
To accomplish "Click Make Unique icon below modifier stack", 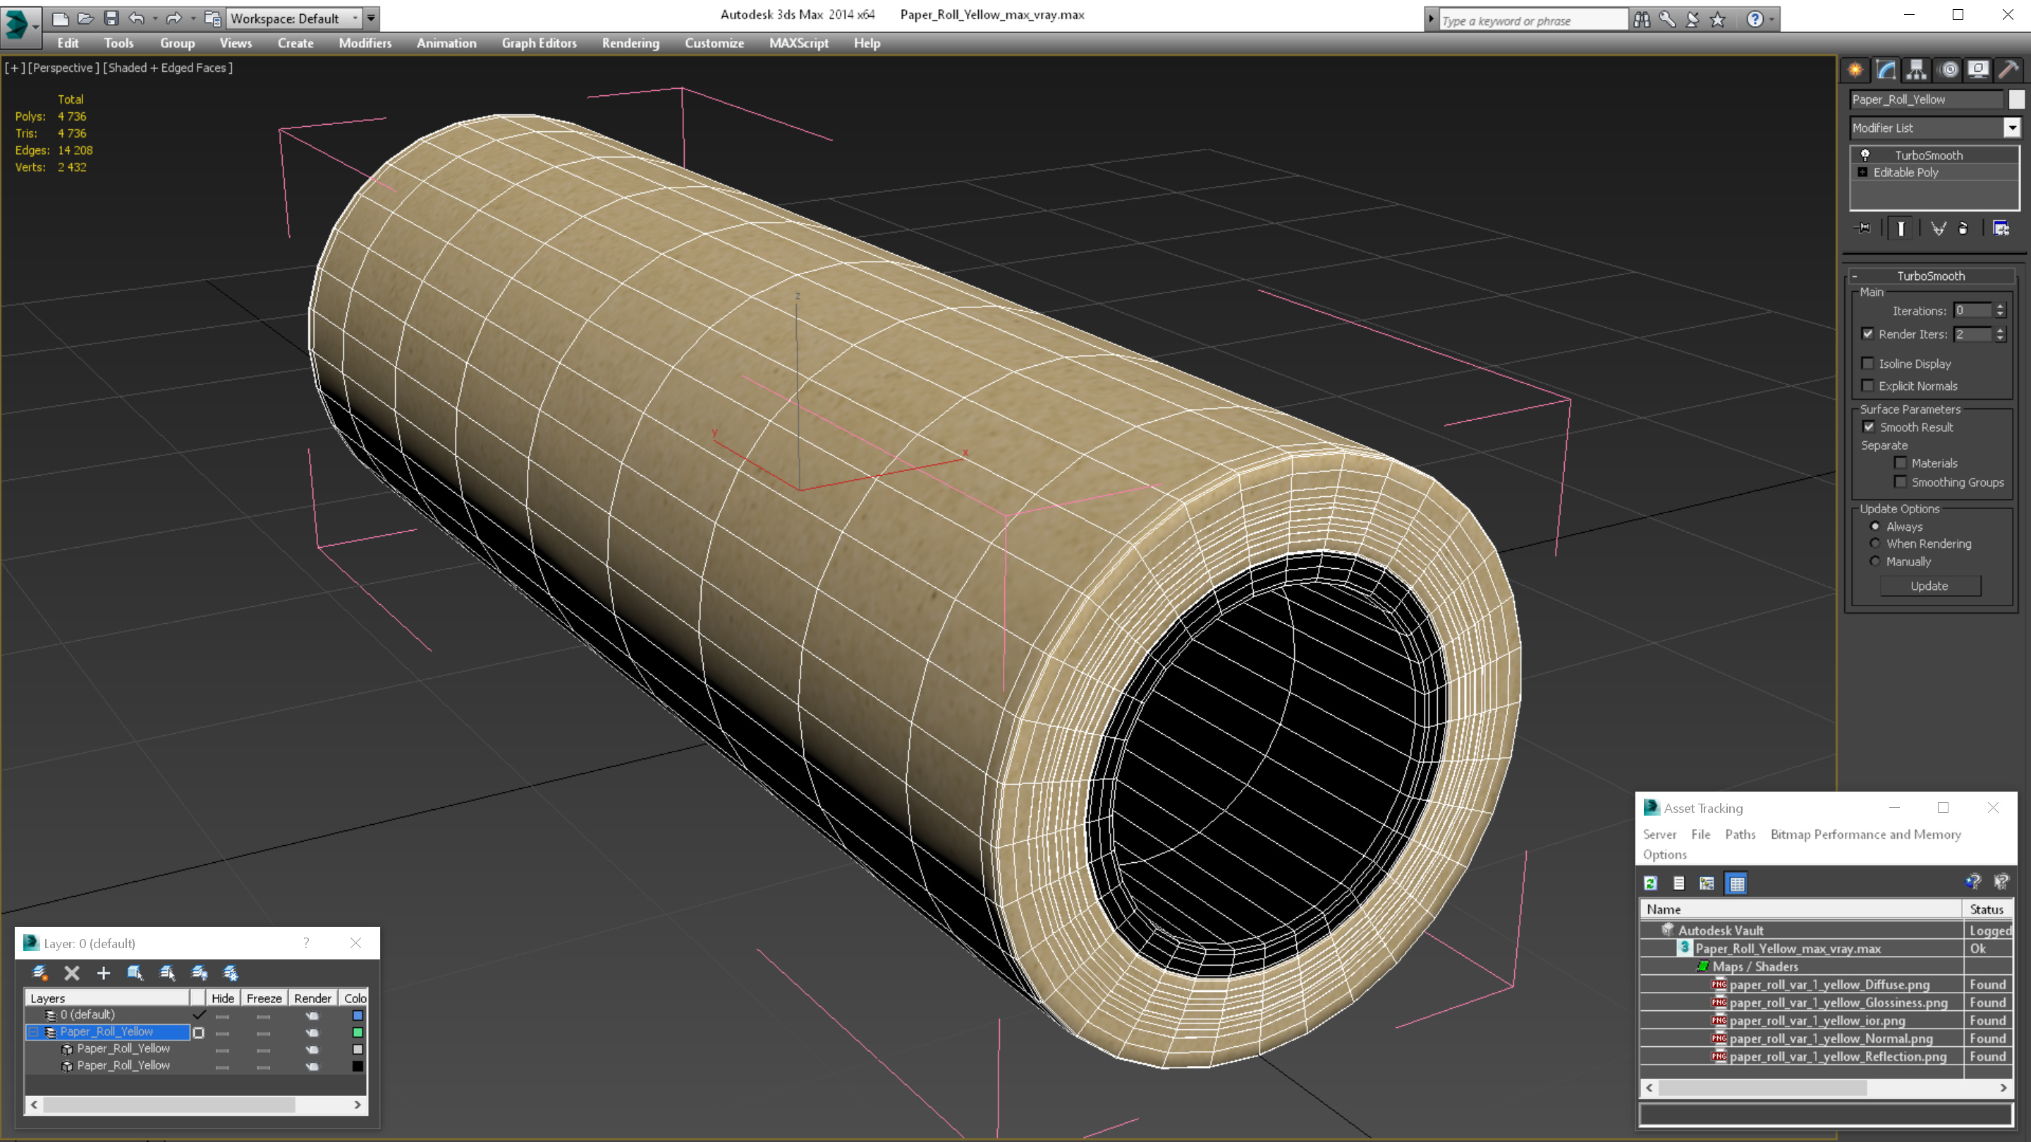I will coord(1939,228).
